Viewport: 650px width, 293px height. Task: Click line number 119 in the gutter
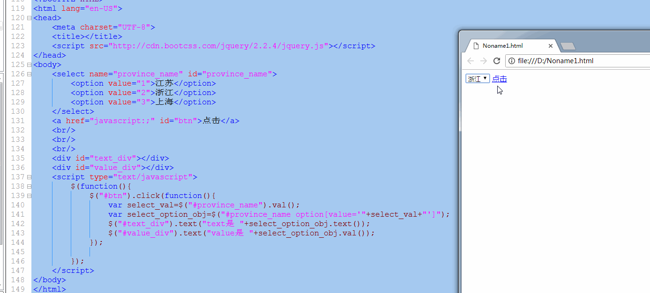[x=17, y=8]
